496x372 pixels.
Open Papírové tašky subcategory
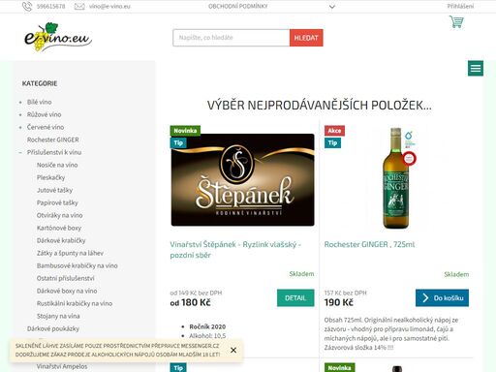(x=57, y=202)
